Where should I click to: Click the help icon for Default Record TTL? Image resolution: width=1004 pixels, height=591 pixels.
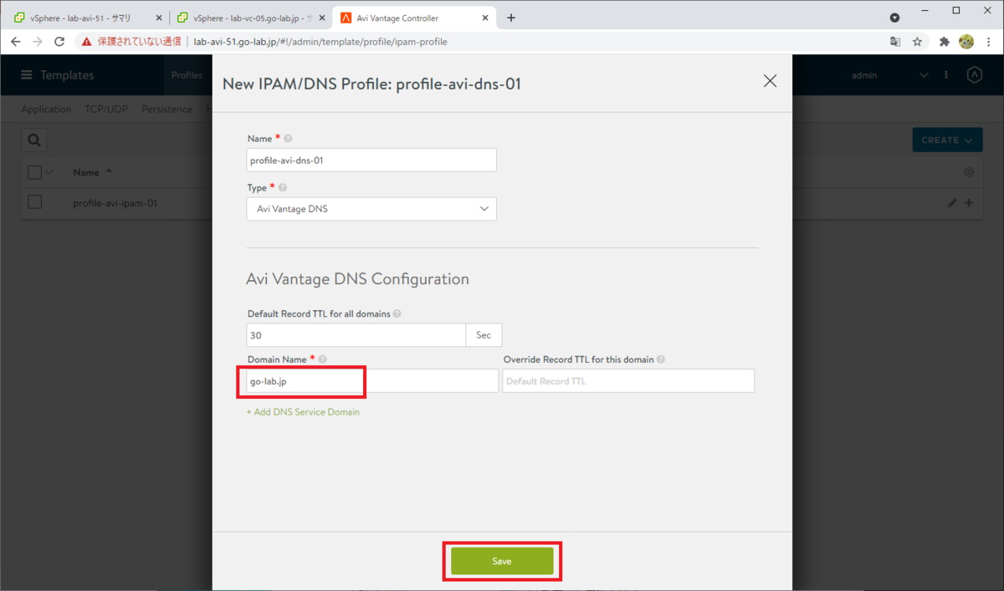397,314
